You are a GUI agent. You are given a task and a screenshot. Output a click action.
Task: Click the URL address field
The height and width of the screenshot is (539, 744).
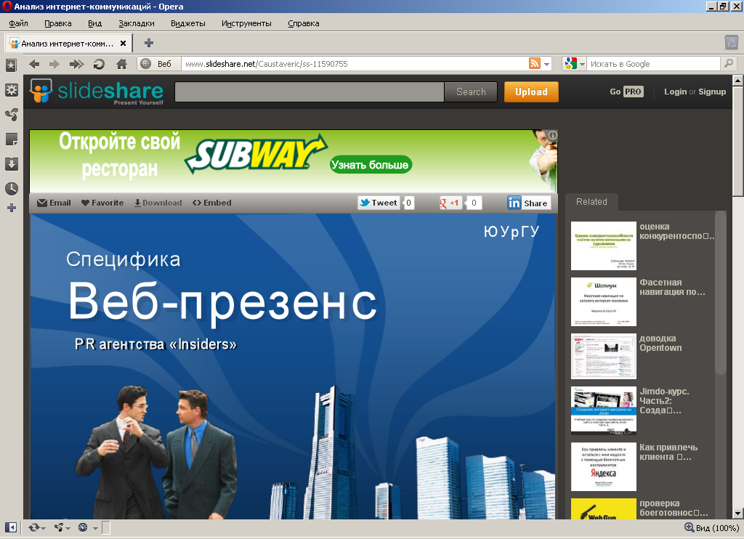(x=354, y=64)
